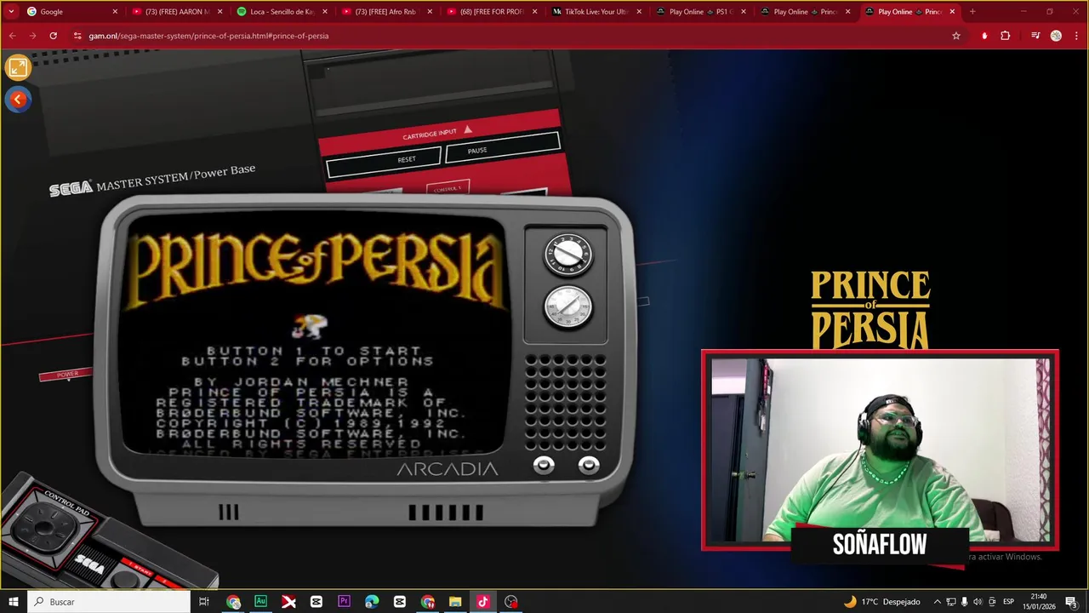This screenshot has height=613, width=1089.
Task: Click the Prince of Persia game screen
Action: 315,335
